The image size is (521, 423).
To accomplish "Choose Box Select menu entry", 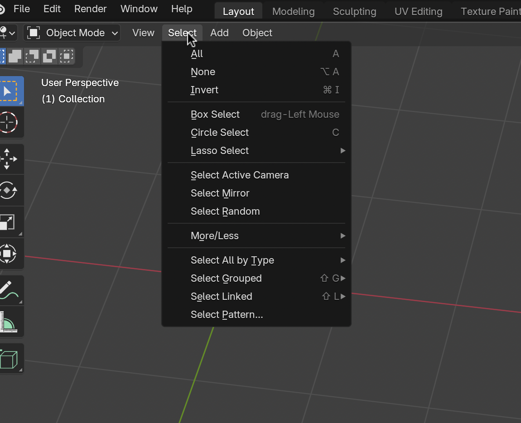I will click(256, 114).
